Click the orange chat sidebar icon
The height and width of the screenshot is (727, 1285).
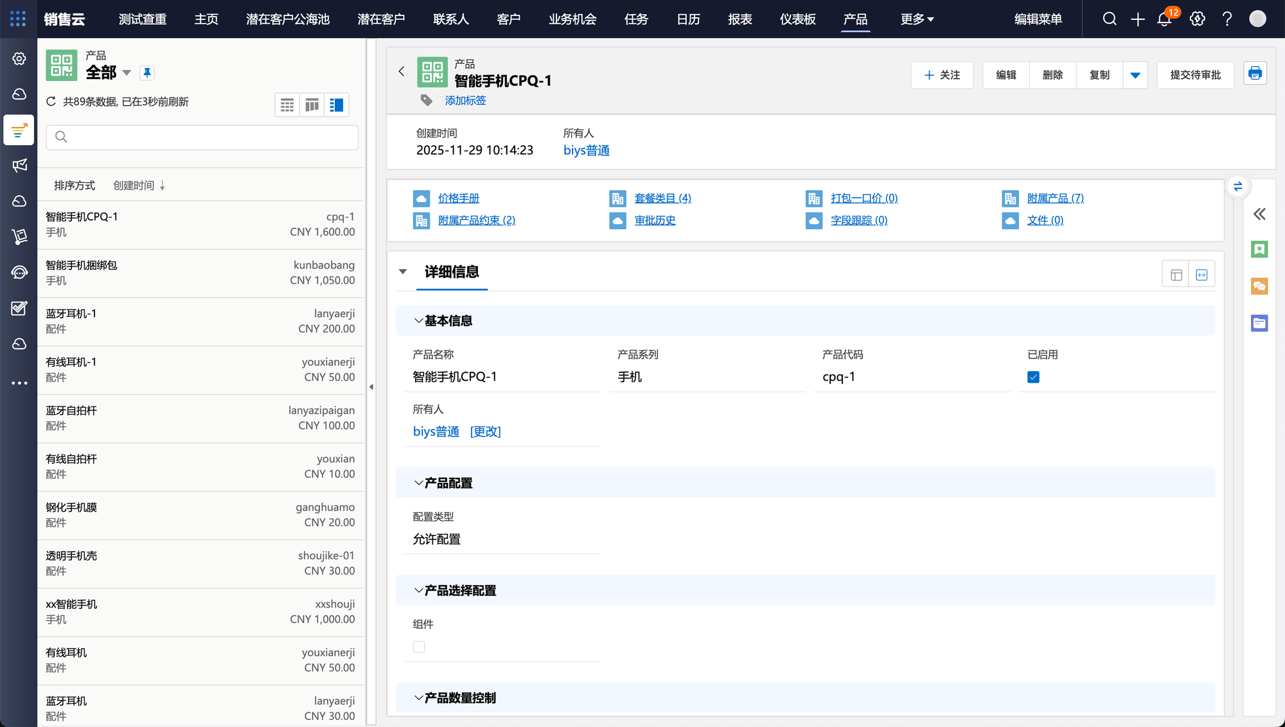(x=1259, y=286)
